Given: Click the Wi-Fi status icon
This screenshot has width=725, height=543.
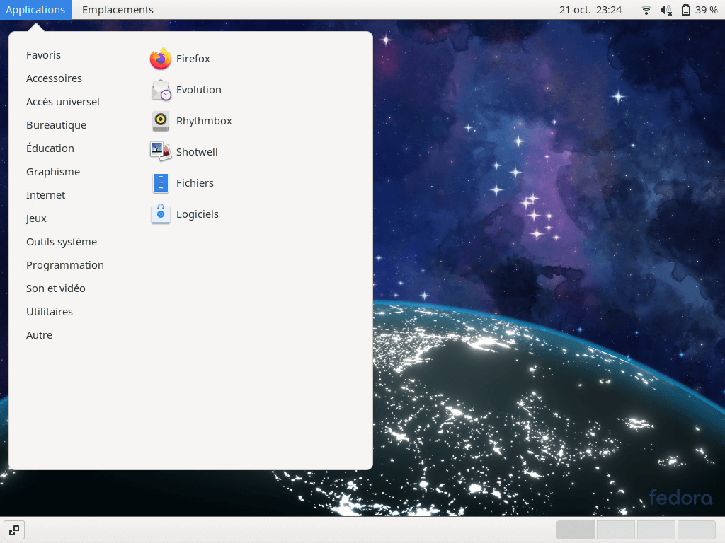Looking at the screenshot, I should point(646,10).
